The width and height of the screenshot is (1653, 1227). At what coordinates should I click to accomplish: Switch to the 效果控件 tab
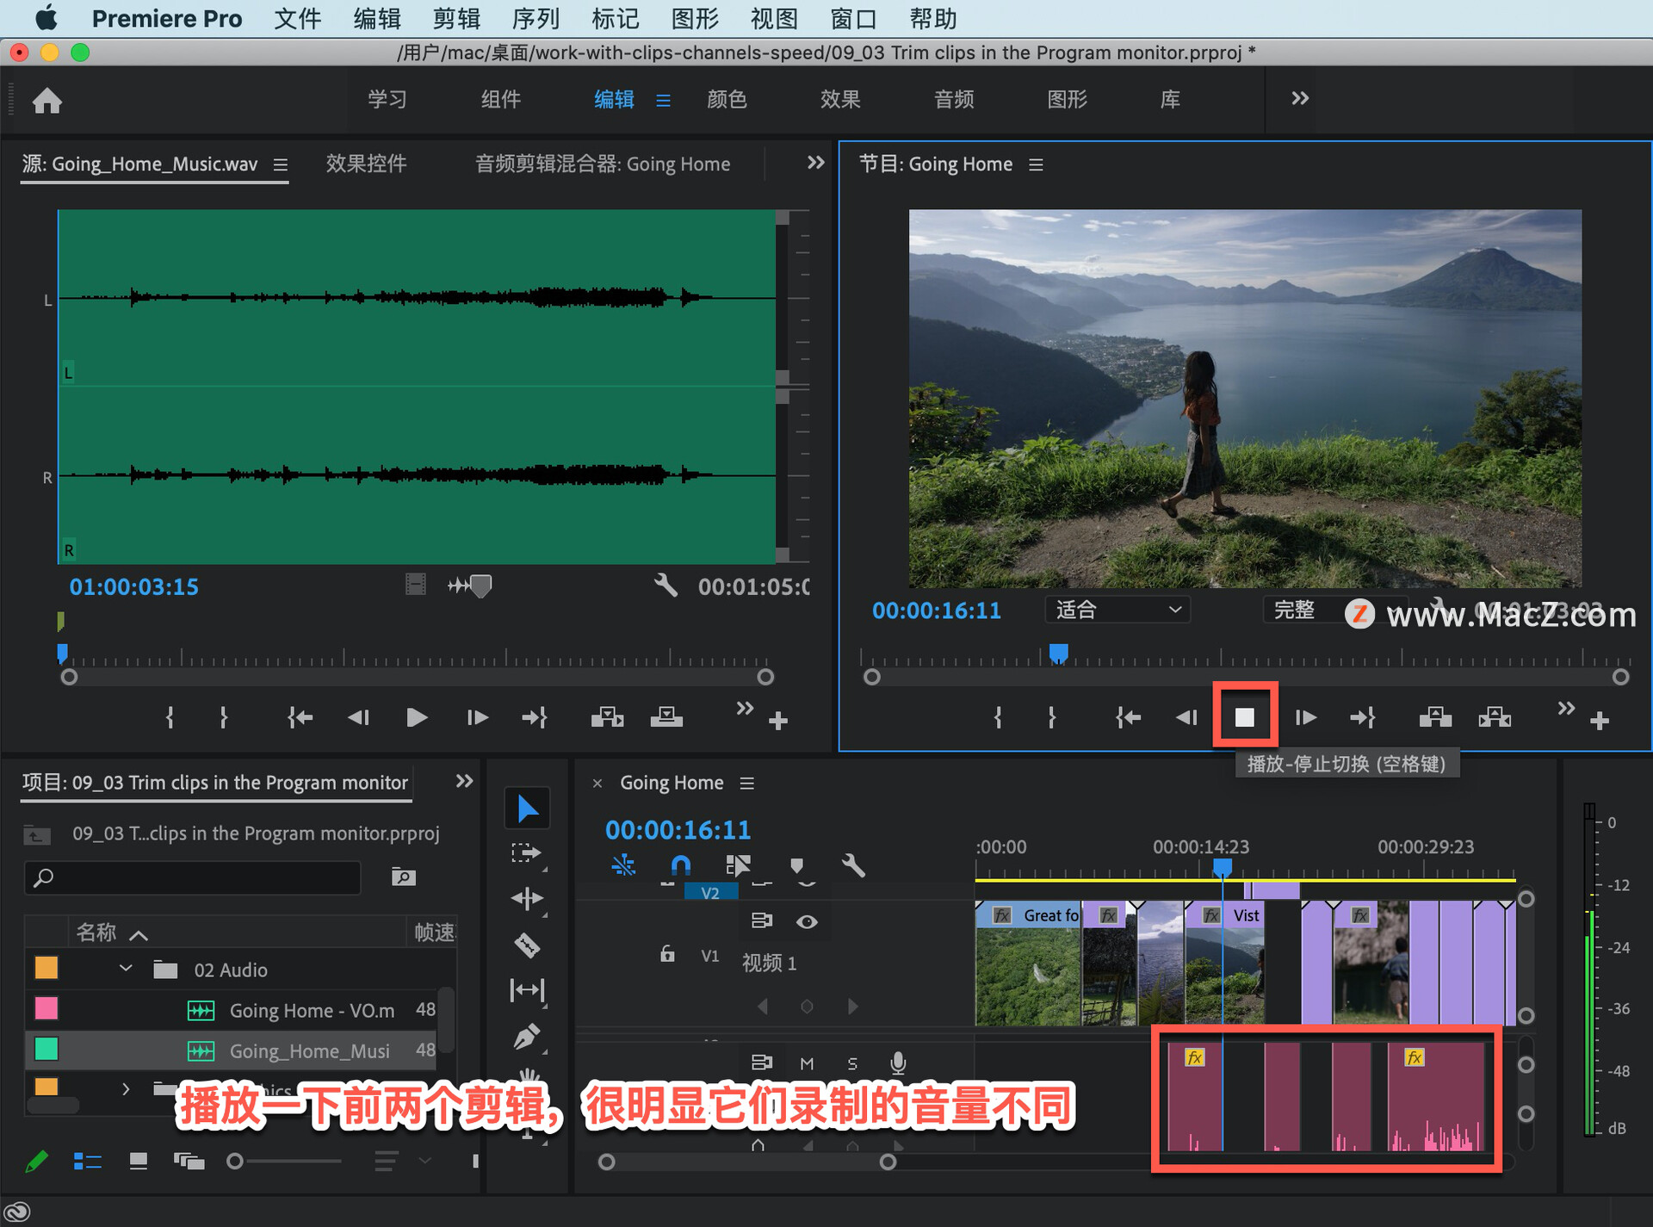[366, 164]
